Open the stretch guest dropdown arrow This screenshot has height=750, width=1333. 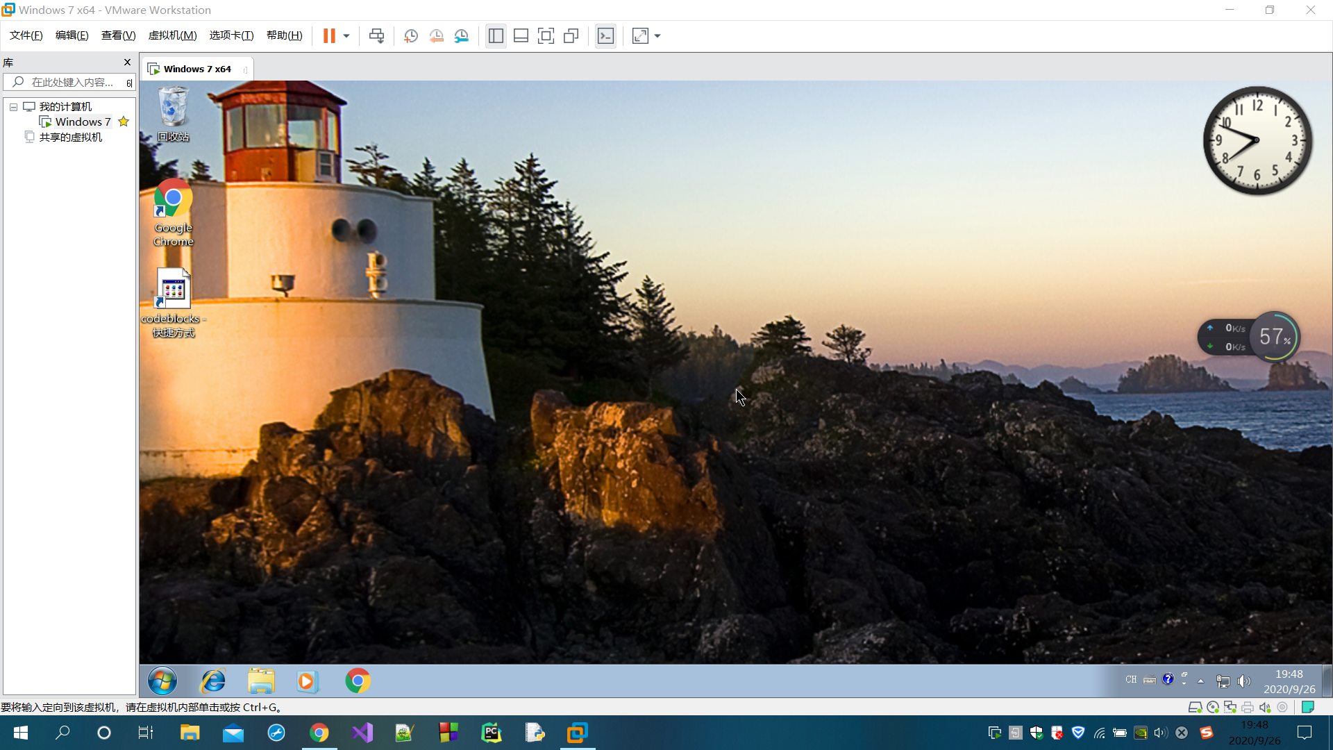pyautogui.click(x=657, y=36)
